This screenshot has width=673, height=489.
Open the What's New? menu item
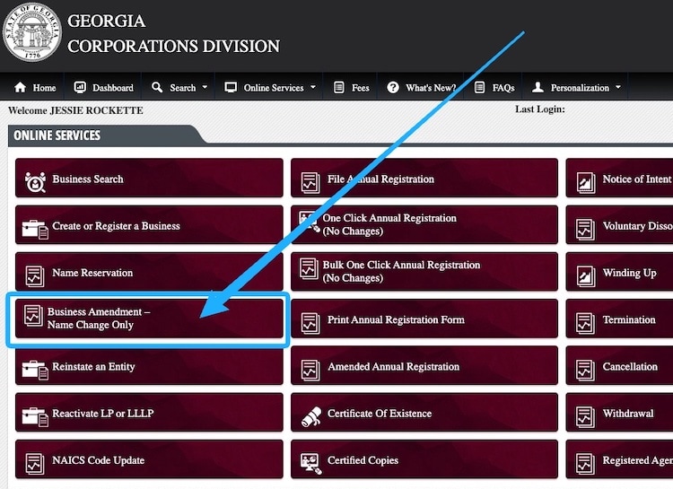[422, 88]
